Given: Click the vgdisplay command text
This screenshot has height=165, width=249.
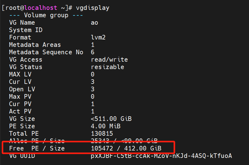Looking at the screenshot, I should click(x=93, y=8).
